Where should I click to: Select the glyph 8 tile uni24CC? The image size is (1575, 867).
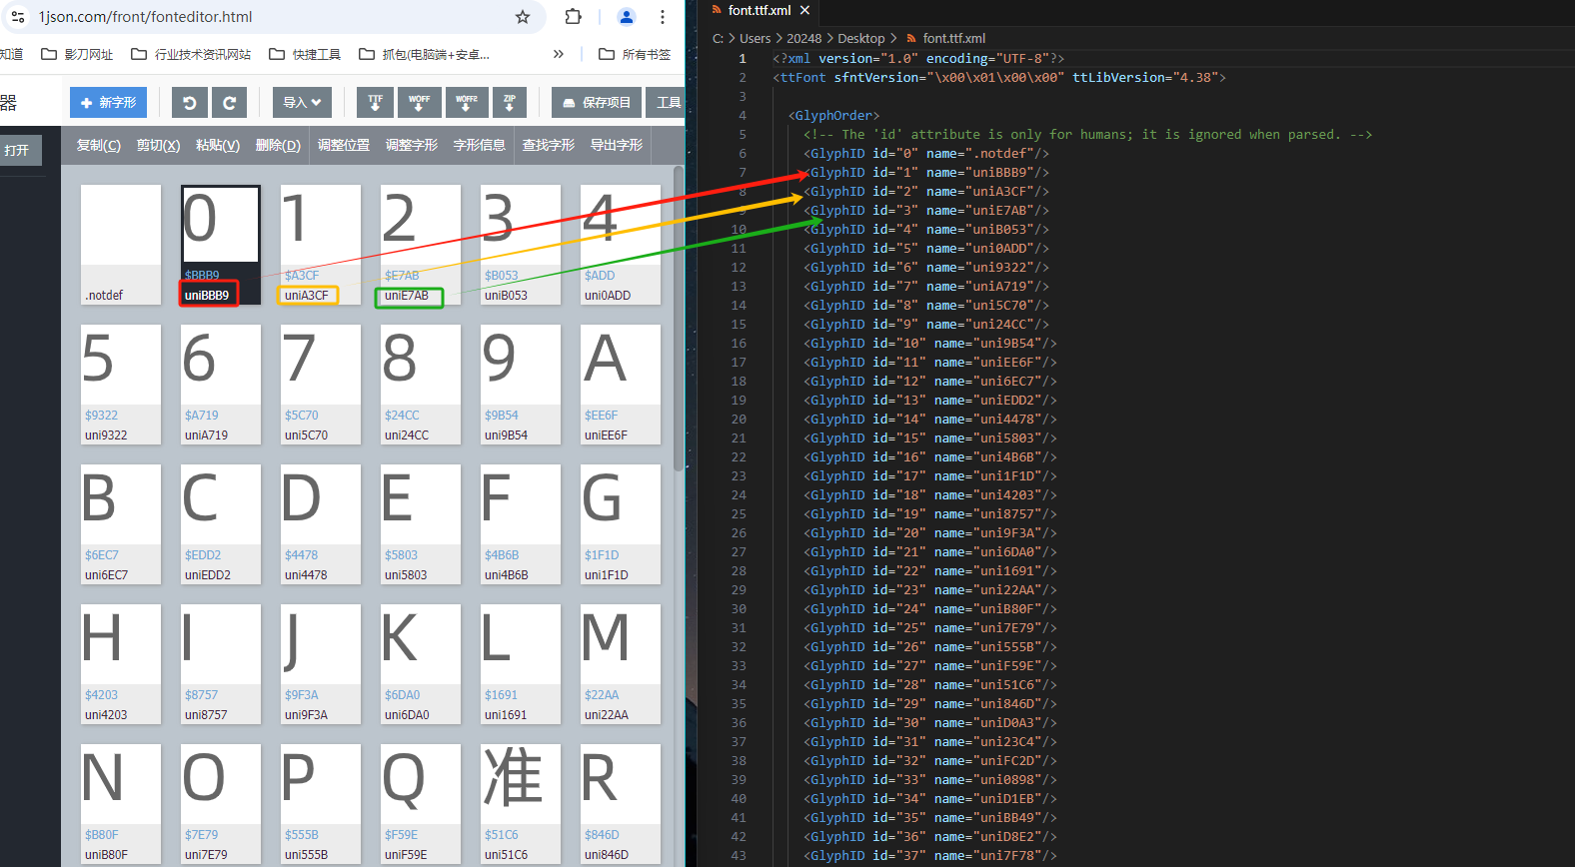421,385
